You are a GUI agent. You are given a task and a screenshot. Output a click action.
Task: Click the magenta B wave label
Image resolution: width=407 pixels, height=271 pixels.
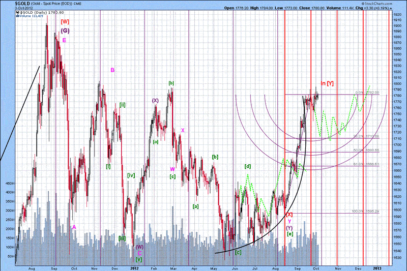click(x=112, y=70)
